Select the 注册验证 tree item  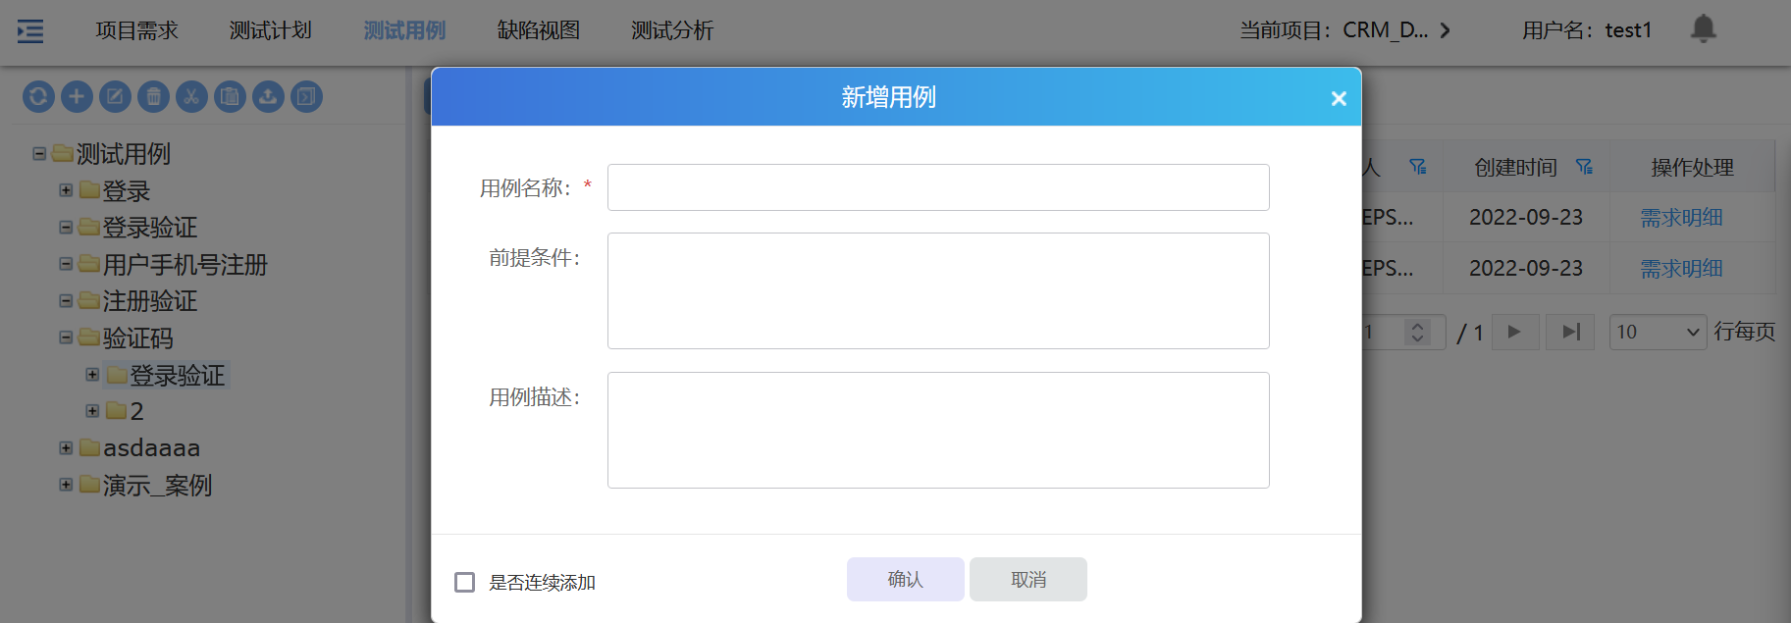click(x=150, y=301)
